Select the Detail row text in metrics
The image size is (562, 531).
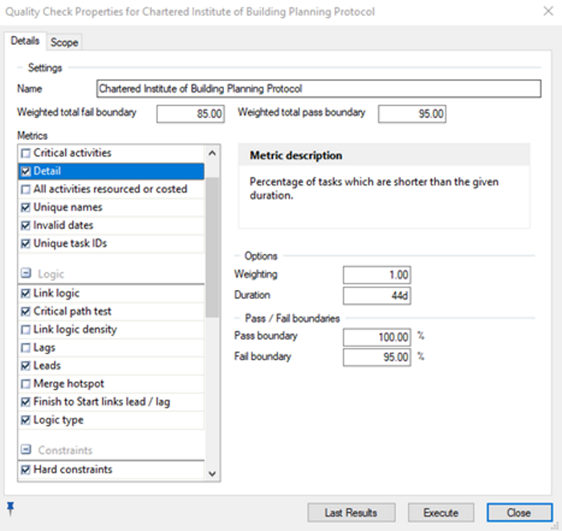point(47,171)
